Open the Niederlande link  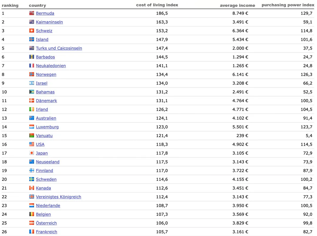[x=48, y=206]
